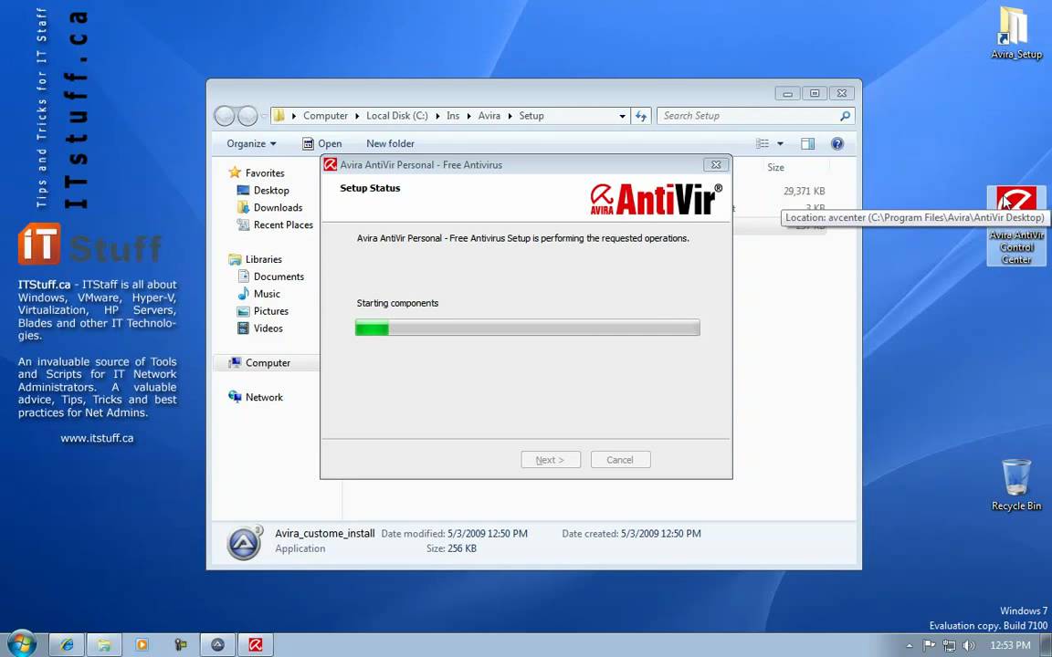Minimize the Explorer Setup window
The width and height of the screenshot is (1052, 657).
point(788,93)
